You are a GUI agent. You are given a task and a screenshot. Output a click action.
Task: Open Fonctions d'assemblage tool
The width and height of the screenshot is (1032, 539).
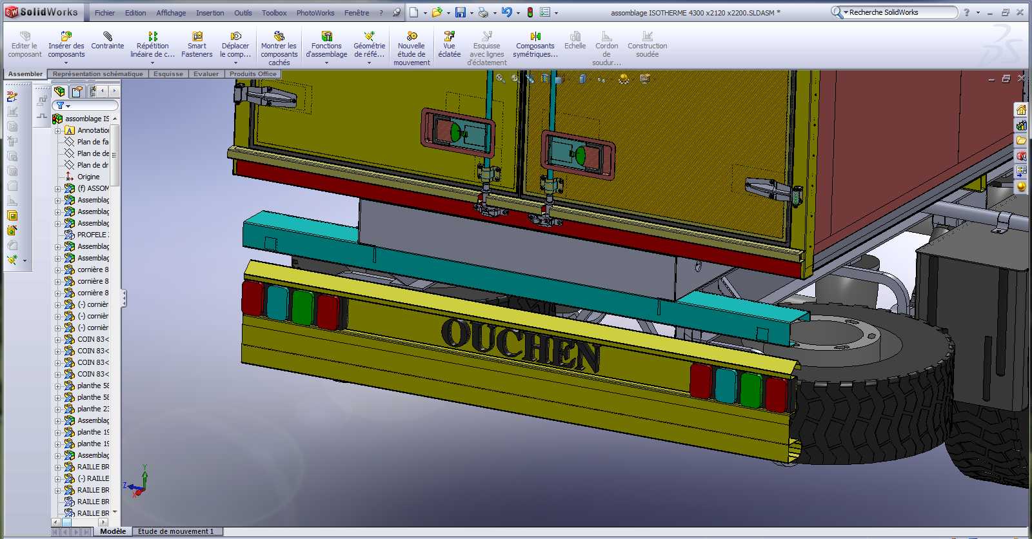pyautogui.click(x=326, y=44)
